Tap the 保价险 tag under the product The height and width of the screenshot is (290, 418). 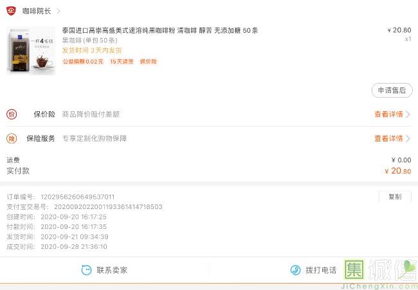[148, 62]
